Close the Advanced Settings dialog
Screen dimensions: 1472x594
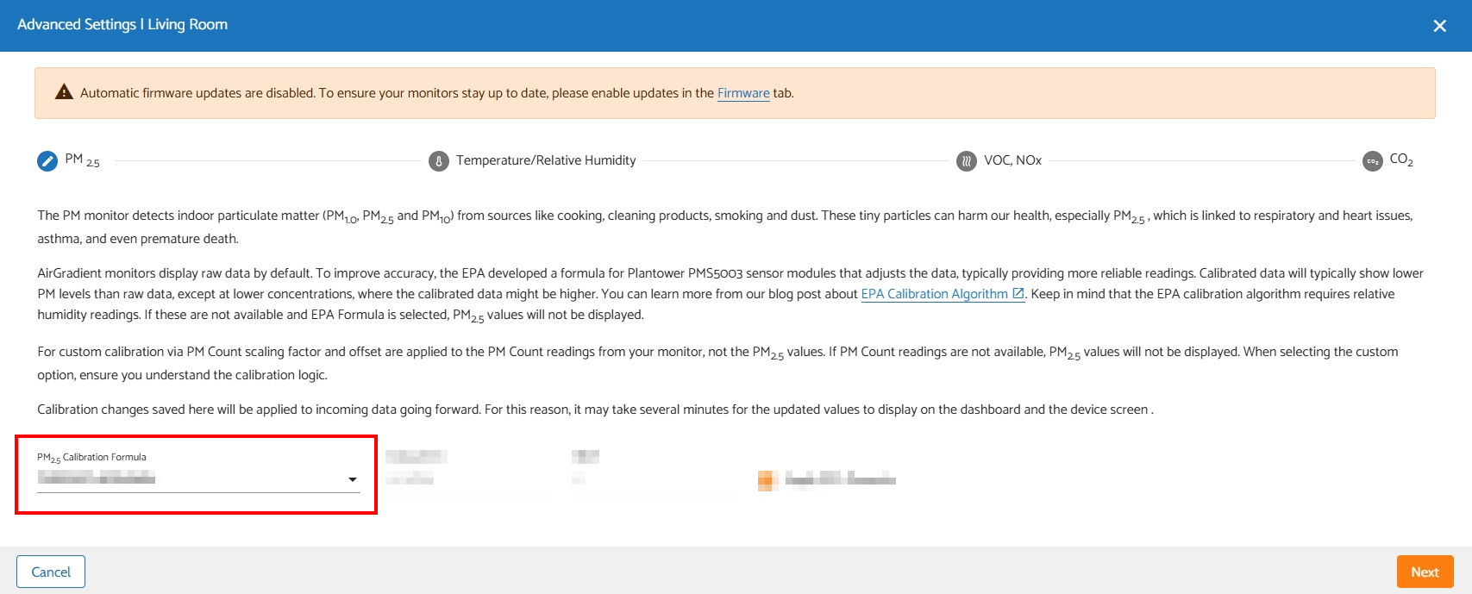1439,26
